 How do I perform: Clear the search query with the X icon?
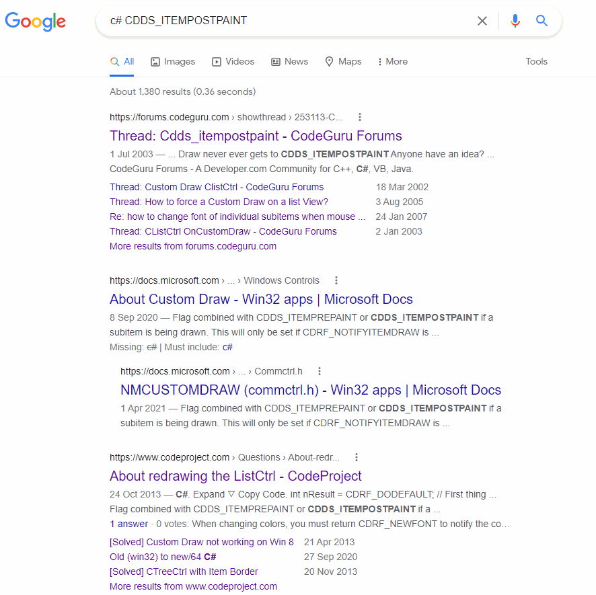click(x=482, y=21)
